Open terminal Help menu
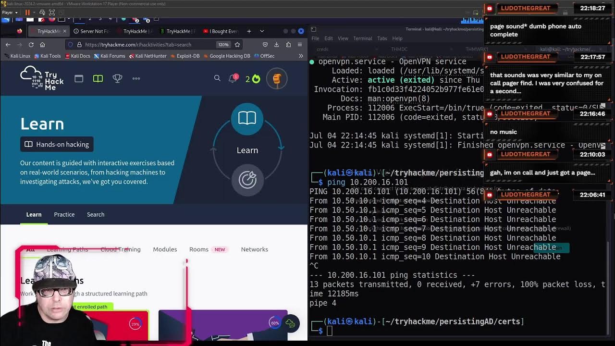Image resolution: width=615 pixels, height=346 pixels. point(397,38)
